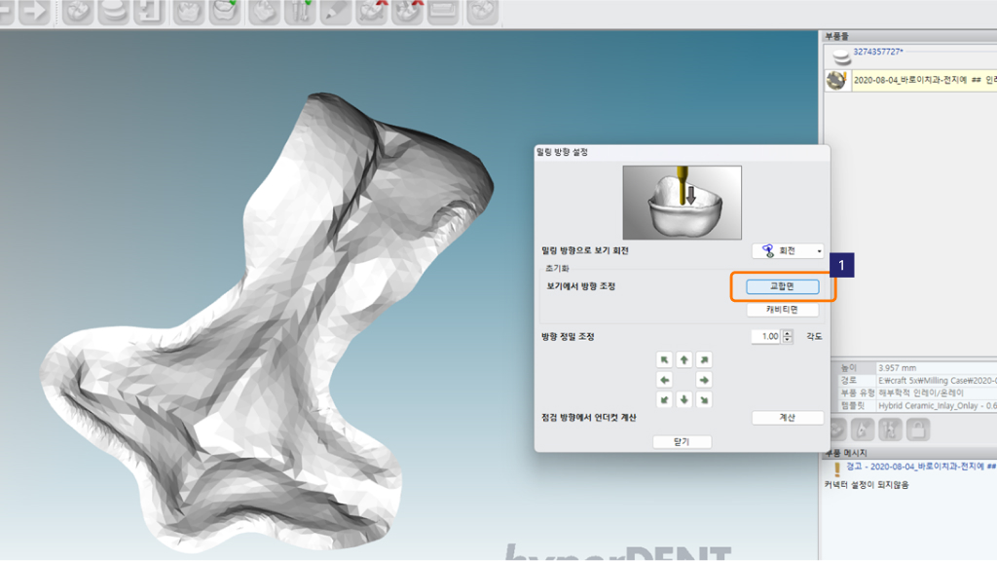
Task: Open the 회전 rotation dropdown
Action: click(x=789, y=251)
